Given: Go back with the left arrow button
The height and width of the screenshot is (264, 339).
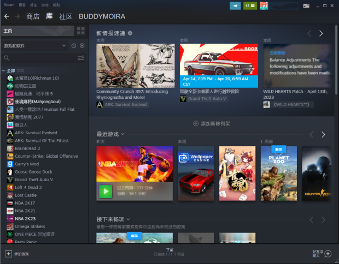Looking at the screenshot, I should click(x=7, y=16).
